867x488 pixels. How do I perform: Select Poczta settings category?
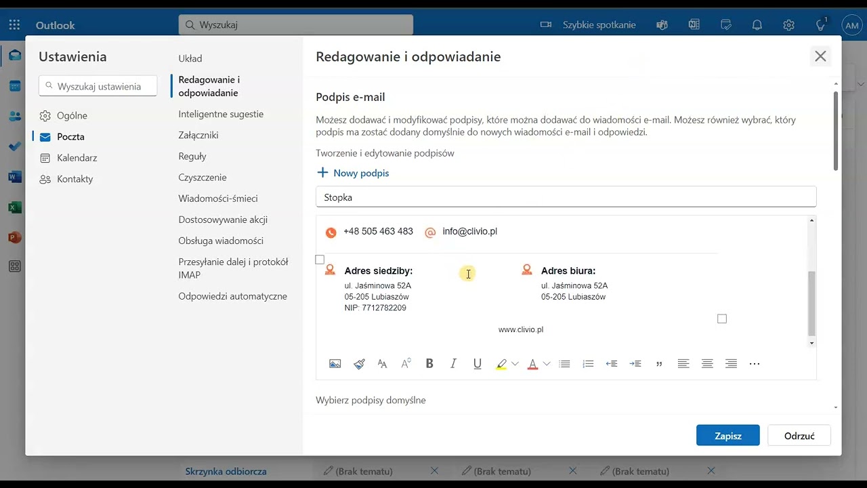pyautogui.click(x=62, y=137)
